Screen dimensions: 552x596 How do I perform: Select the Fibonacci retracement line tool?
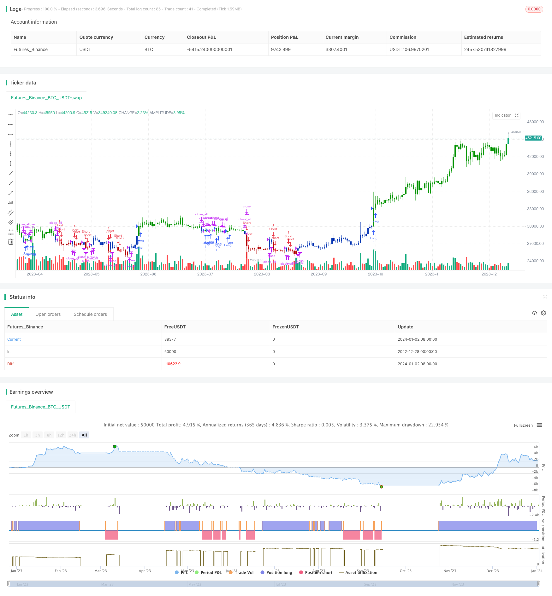(x=11, y=232)
